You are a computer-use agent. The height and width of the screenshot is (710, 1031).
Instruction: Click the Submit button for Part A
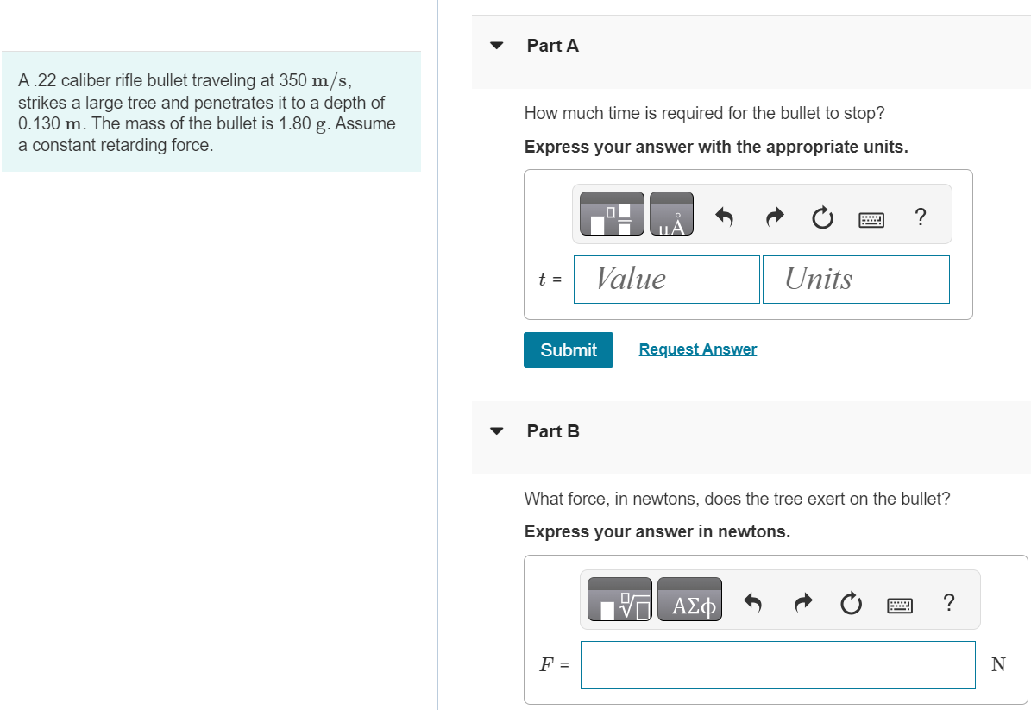569,349
